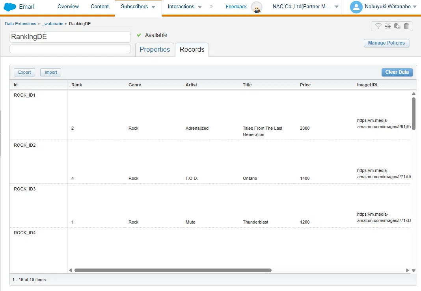This screenshot has height=291, width=421.
Task: Click the Genre cell in the Ontario row
Action: (x=133, y=178)
